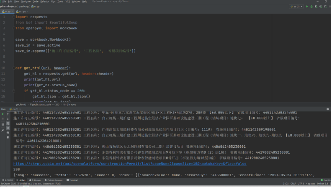Open the Event Log
Image resolution: width=331 pixels, height=187 pixels.
tap(326, 180)
